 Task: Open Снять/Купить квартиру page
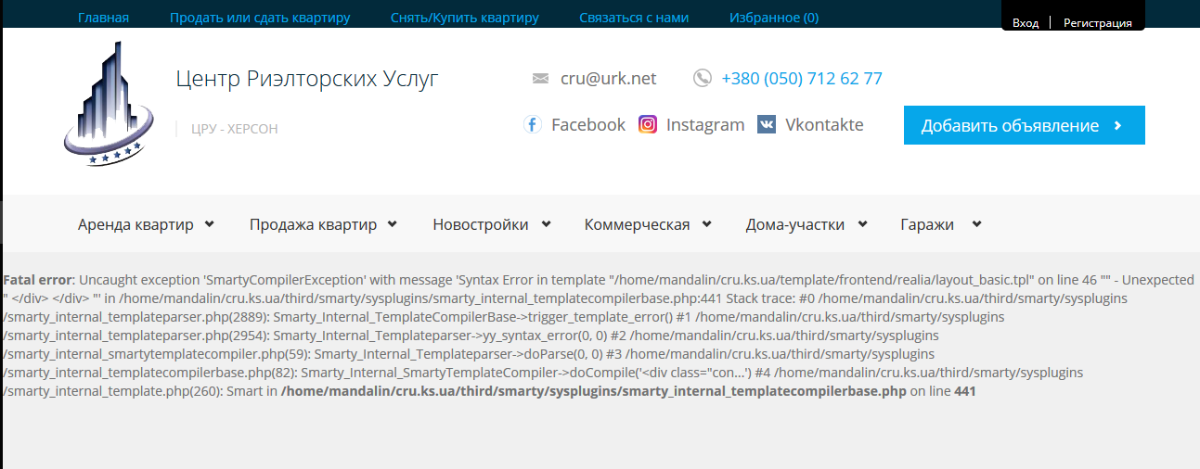pos(465,18)
